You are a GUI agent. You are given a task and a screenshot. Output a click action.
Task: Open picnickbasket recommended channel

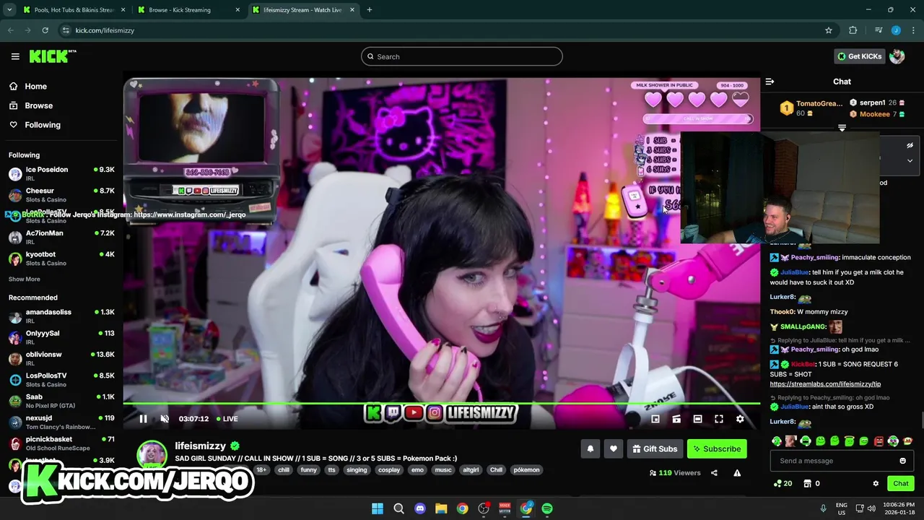[61, 443]
